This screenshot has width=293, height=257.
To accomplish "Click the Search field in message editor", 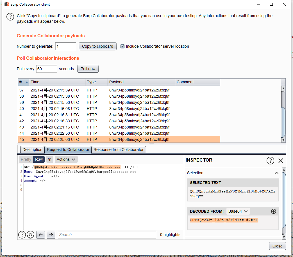I will [x=107, y=235].
